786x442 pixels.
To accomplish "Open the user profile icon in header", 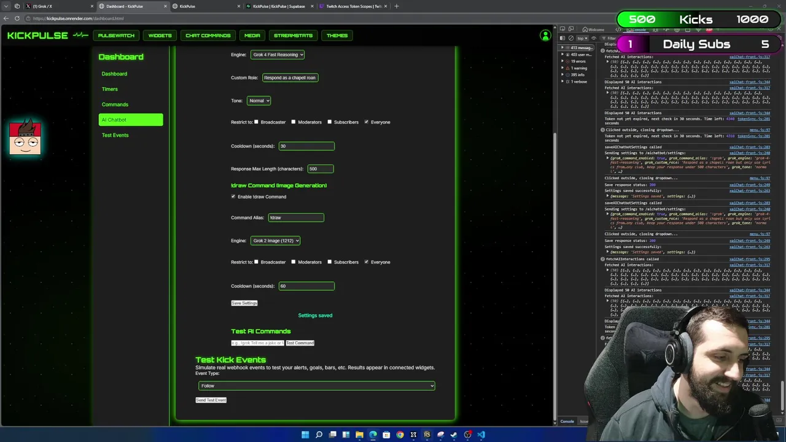I will pyautogui.click(x=545, y=36).
